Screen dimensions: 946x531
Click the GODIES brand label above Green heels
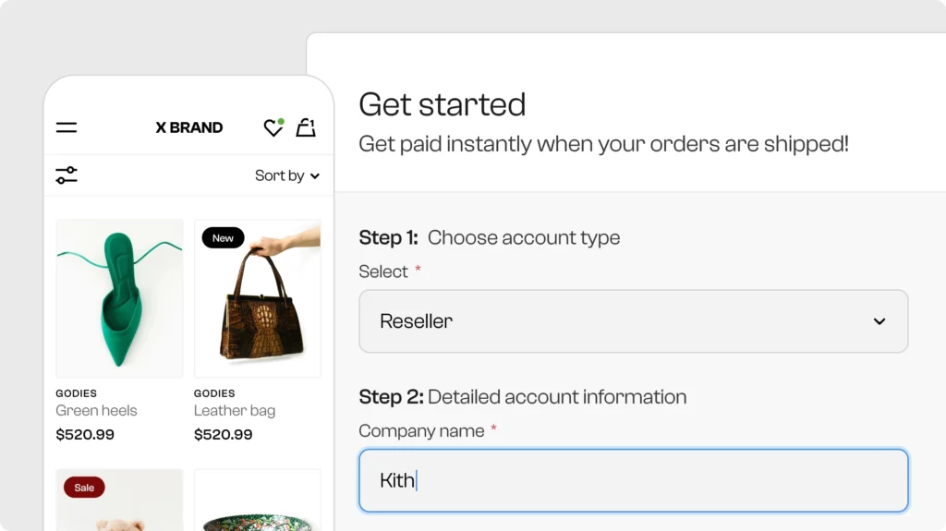76,393
